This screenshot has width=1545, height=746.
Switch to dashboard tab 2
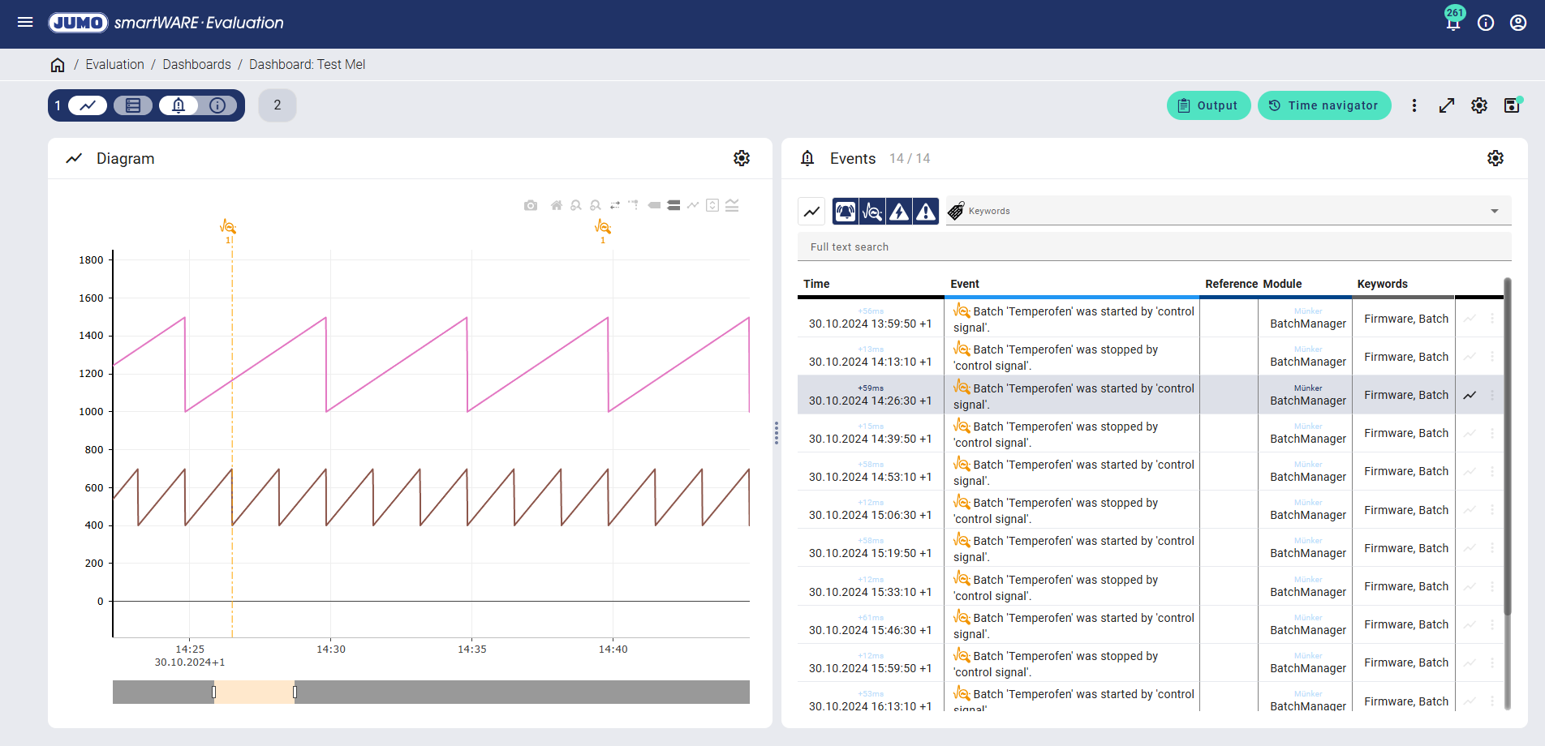pyautogui.click(x=278, y=105)
